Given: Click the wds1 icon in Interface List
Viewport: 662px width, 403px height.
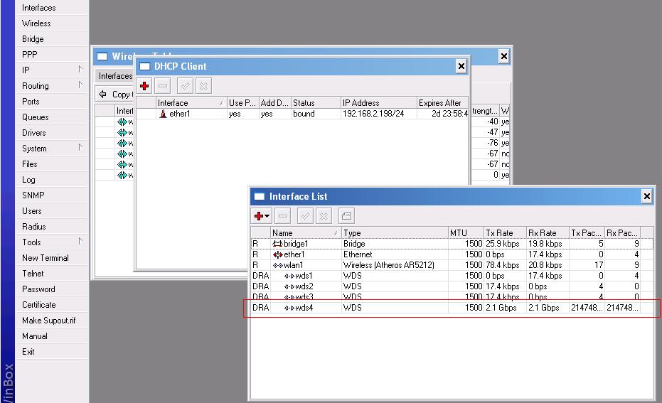Looking at the screenshot, I should [289, 276].
